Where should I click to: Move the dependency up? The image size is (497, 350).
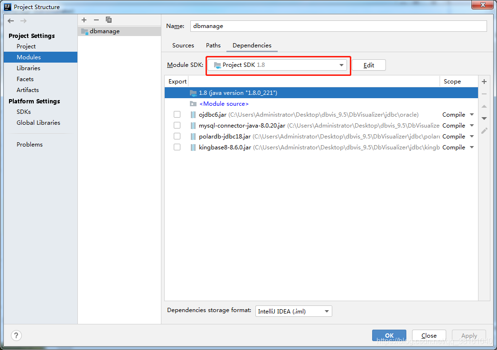coord(484,106)
